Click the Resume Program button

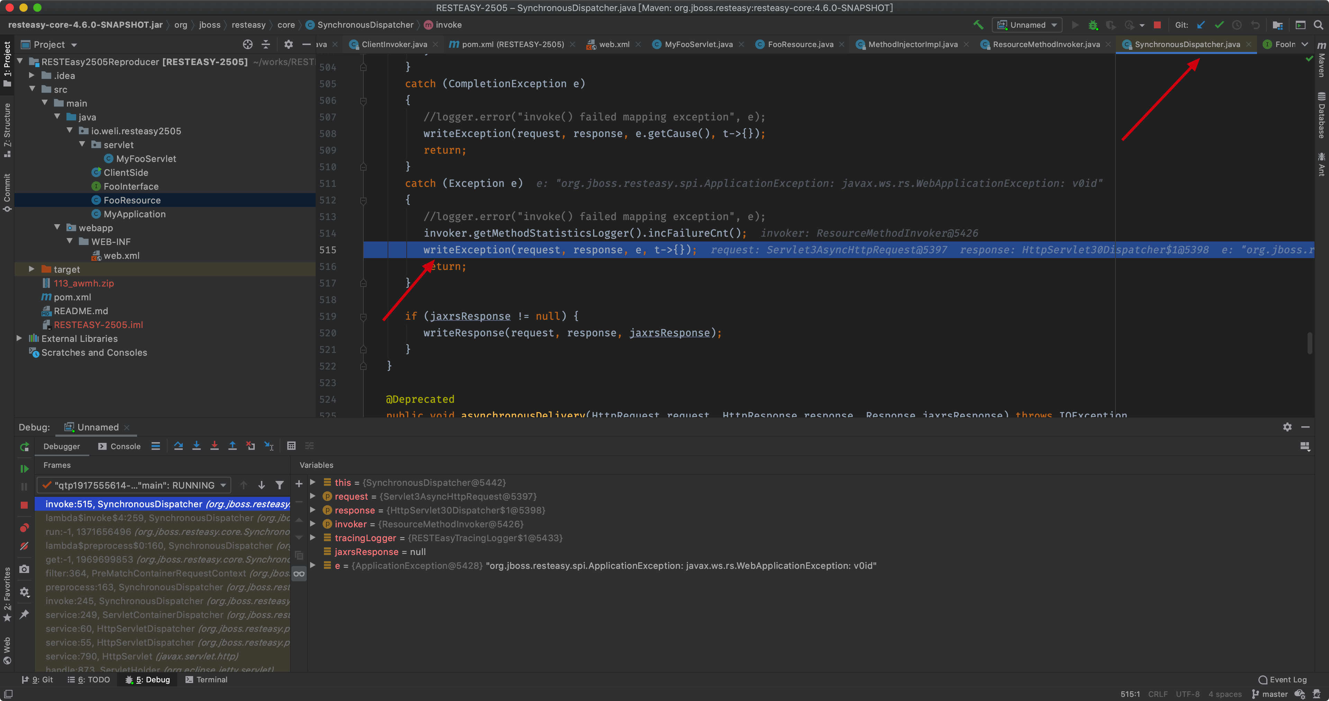(x=24, y=469)
